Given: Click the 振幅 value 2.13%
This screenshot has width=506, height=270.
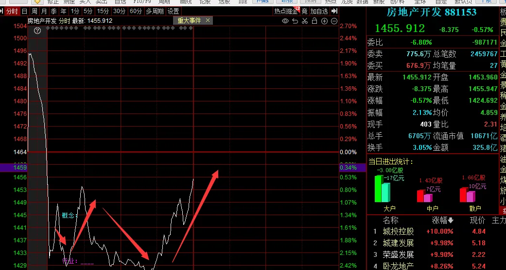Looking at the screenshot, I should coord(422,112).
